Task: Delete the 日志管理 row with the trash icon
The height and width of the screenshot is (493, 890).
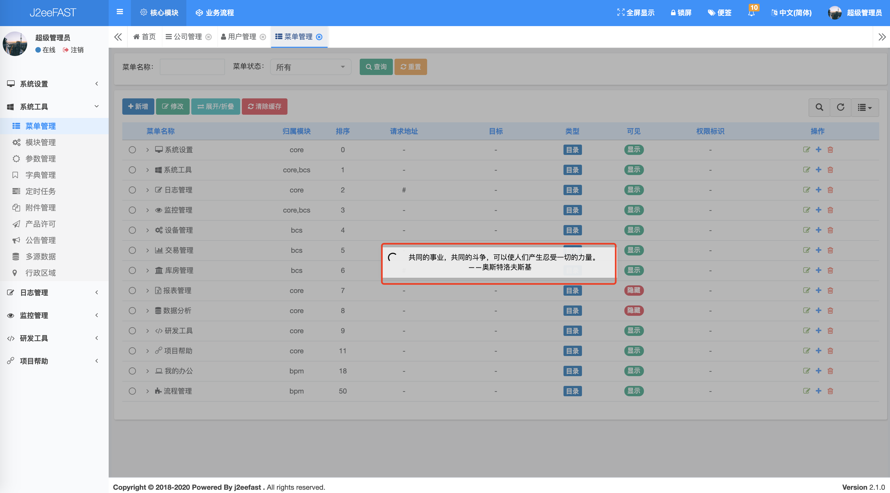Action: 830,190
